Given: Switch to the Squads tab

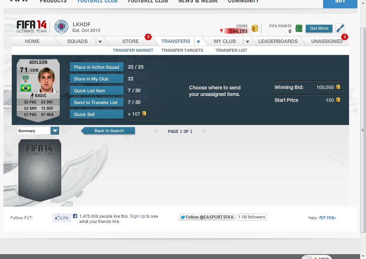Looking at the screenshot, I should tap(77, 41).
